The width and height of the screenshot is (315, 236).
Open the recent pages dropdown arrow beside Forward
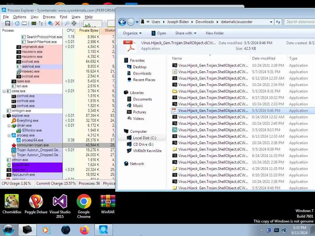point(137,22)
